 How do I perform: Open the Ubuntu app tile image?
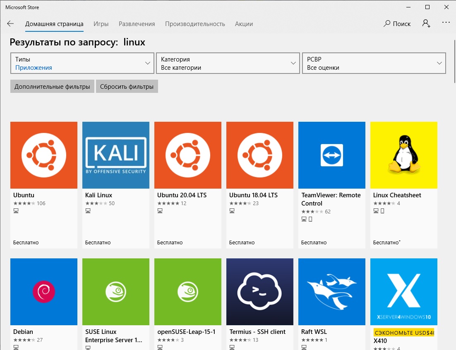click(44, 155)
